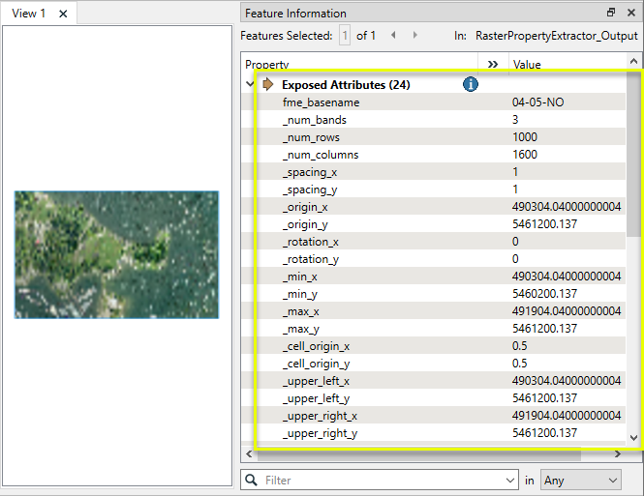Click the double-chevron in the Property column header
This screenshot has width=644, height=496.
point(493,64)
